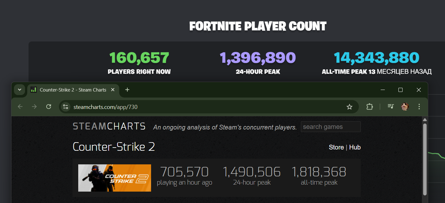Image resolution: width=445 pixels, height=203 pixels.
Task: Click the Fortnite Player Count heading
Action: click(x=258, y=26)
